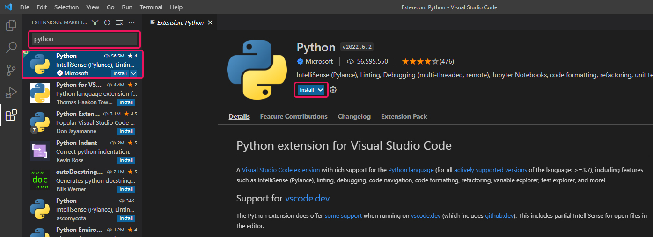Click the extensions search input field
This screenshot has height=237, width=653.
[84, 39]
